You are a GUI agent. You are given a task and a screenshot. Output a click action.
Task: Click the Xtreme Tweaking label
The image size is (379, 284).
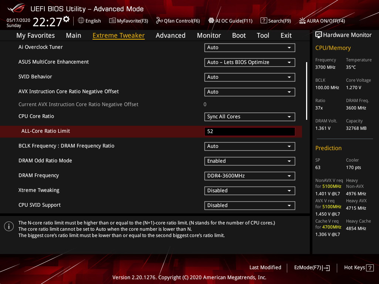(x=39, y=190)
